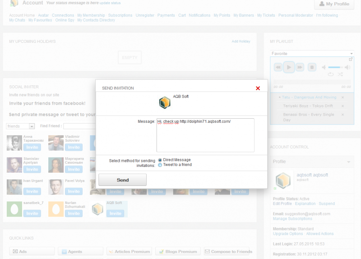Open Upgrade Options link
Screen dimensions: 361x259
(x=288, y=234)
